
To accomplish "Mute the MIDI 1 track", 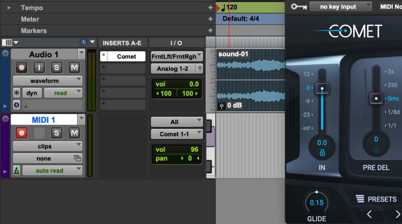I will coord(74,133).
